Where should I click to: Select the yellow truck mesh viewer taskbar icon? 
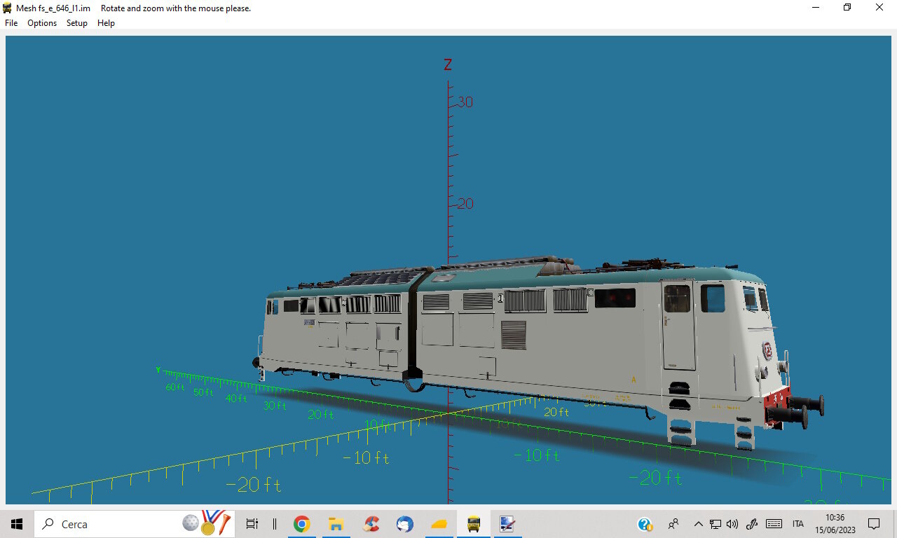click(474, 524)
